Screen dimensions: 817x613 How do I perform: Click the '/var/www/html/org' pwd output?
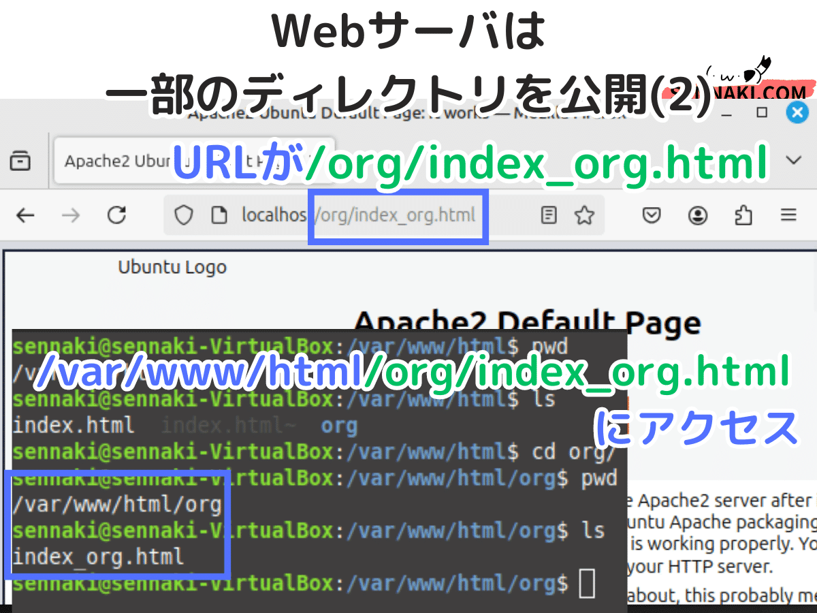click(x=117, y=504)
